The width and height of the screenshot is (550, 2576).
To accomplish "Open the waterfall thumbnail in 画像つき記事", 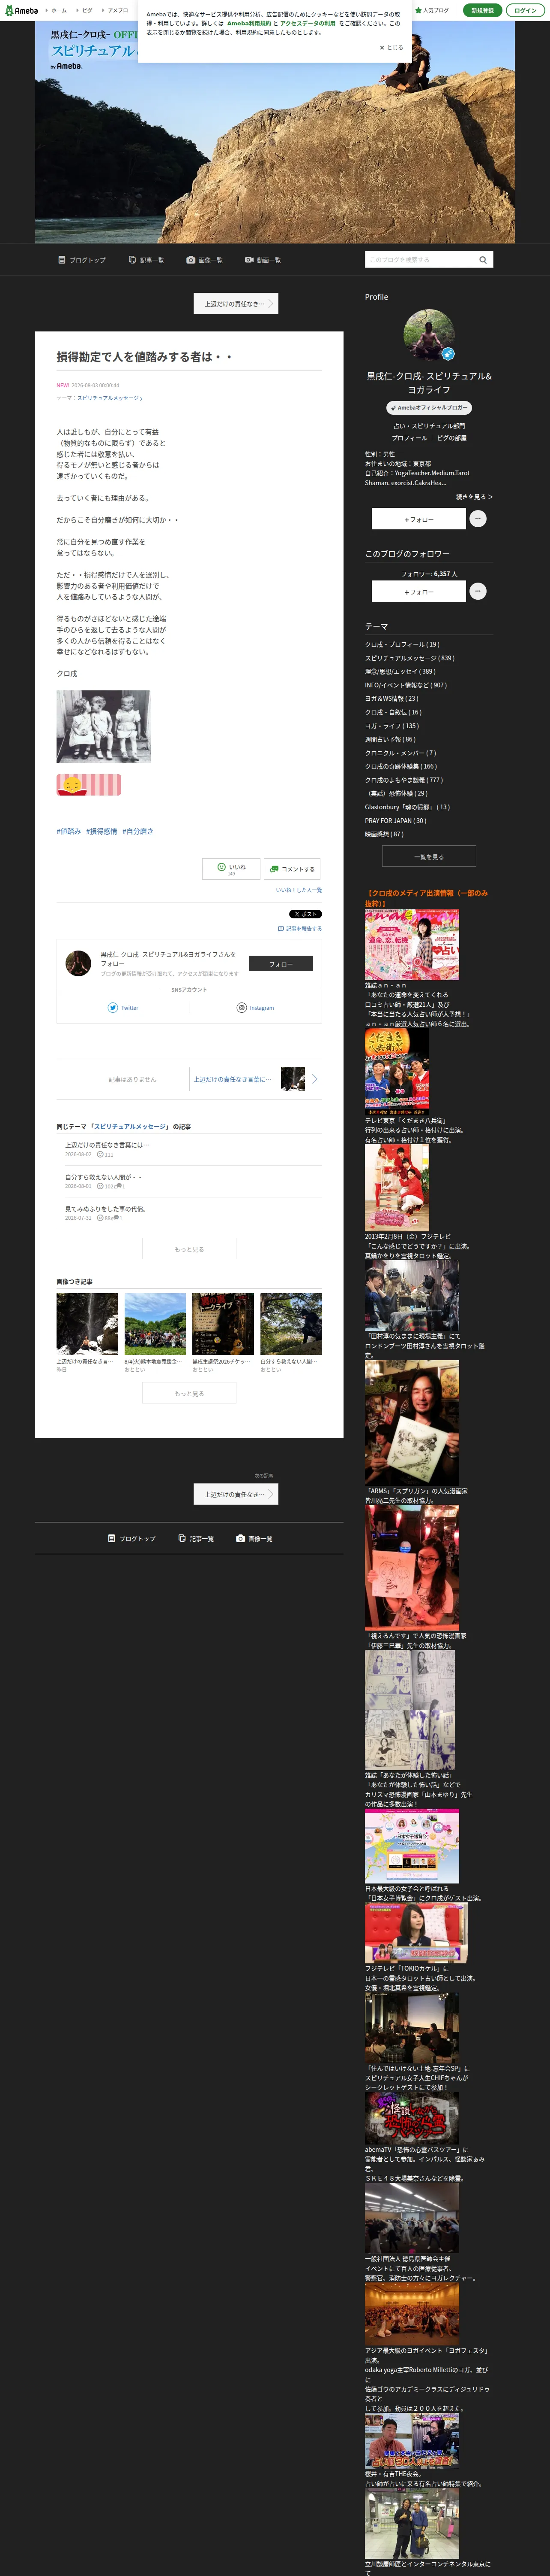I will 87,1323.
